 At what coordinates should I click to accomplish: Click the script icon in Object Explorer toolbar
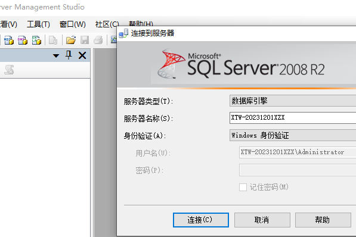9,70
